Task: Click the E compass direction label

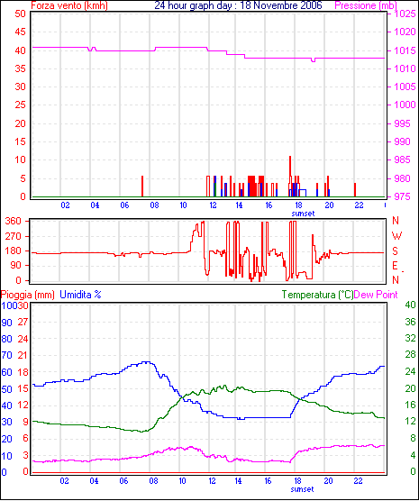Action: point(395,266)
